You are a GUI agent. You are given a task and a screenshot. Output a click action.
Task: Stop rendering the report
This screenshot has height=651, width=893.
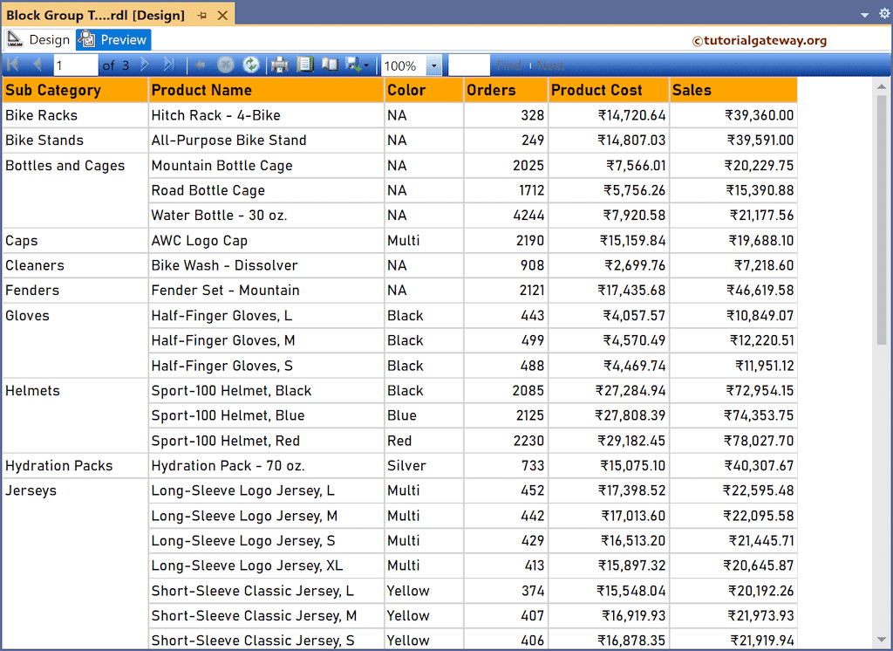click(x=225, y=65)
